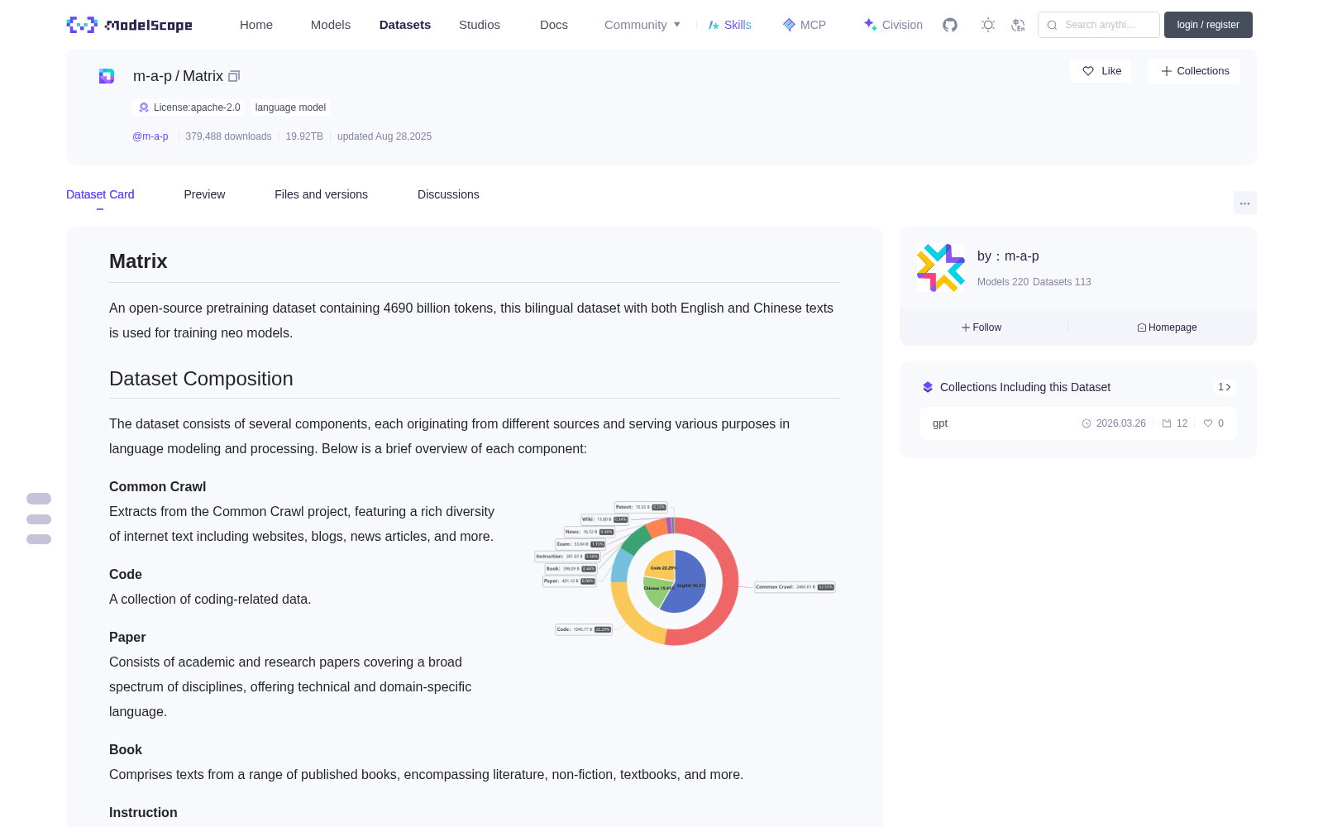Open the MCP page
Viewport: 1323px width, 827px height.
point(805,25)
